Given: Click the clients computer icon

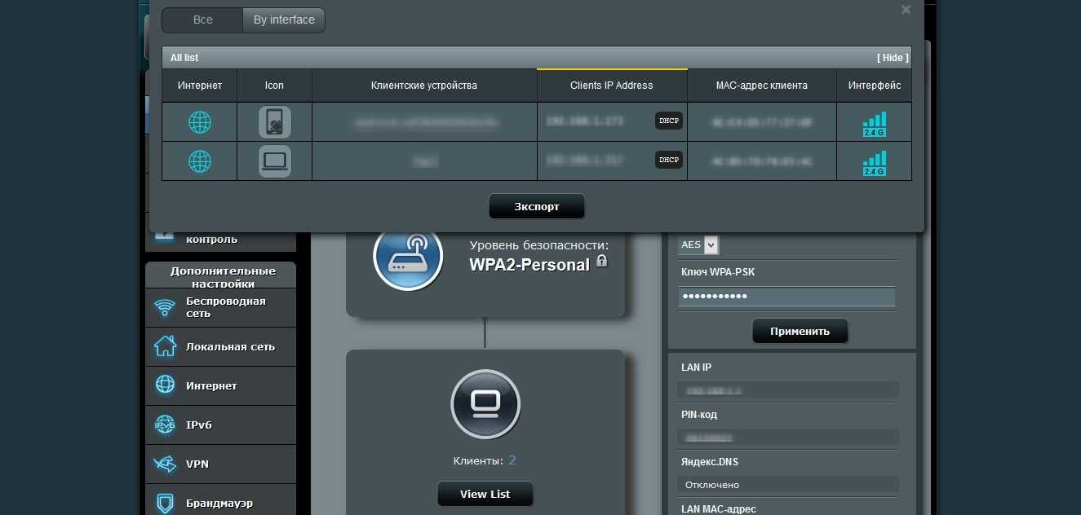Looking at the screenshot, I should pos(485,404).
